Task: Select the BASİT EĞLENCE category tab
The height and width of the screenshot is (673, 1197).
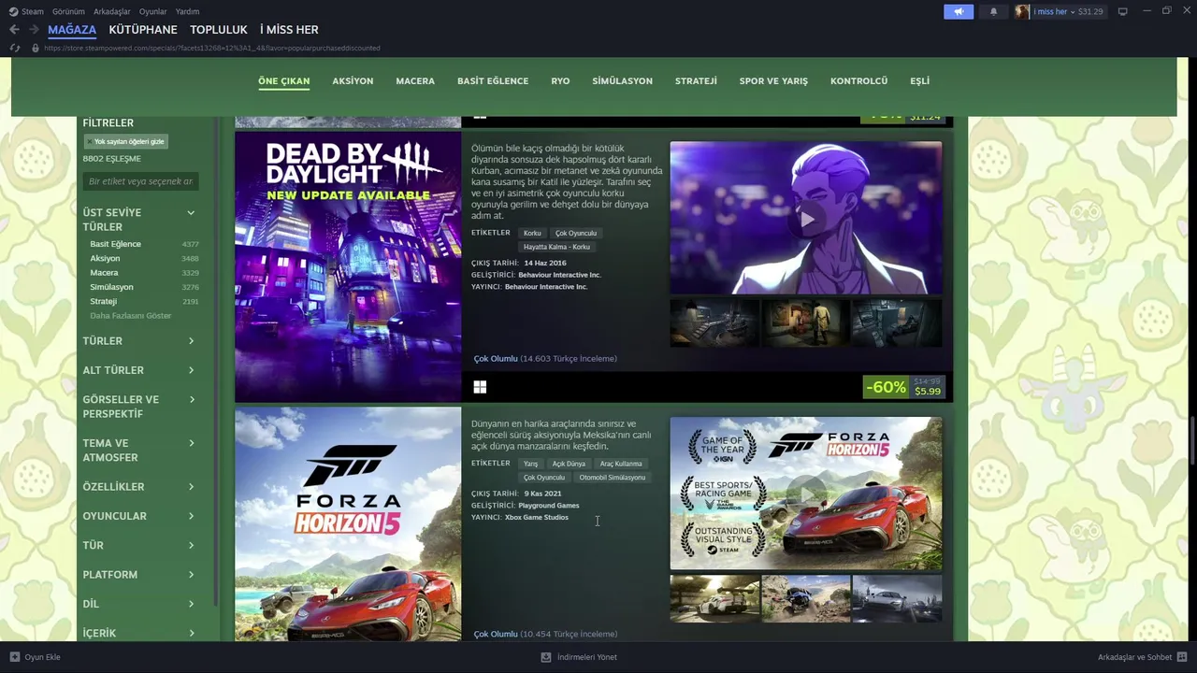Action: 493,81
